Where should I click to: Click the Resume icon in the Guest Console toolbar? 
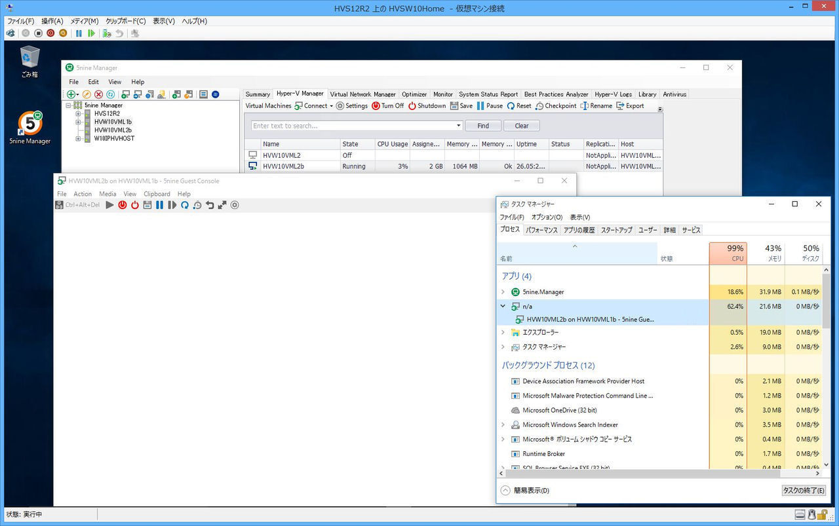(172, 205)
